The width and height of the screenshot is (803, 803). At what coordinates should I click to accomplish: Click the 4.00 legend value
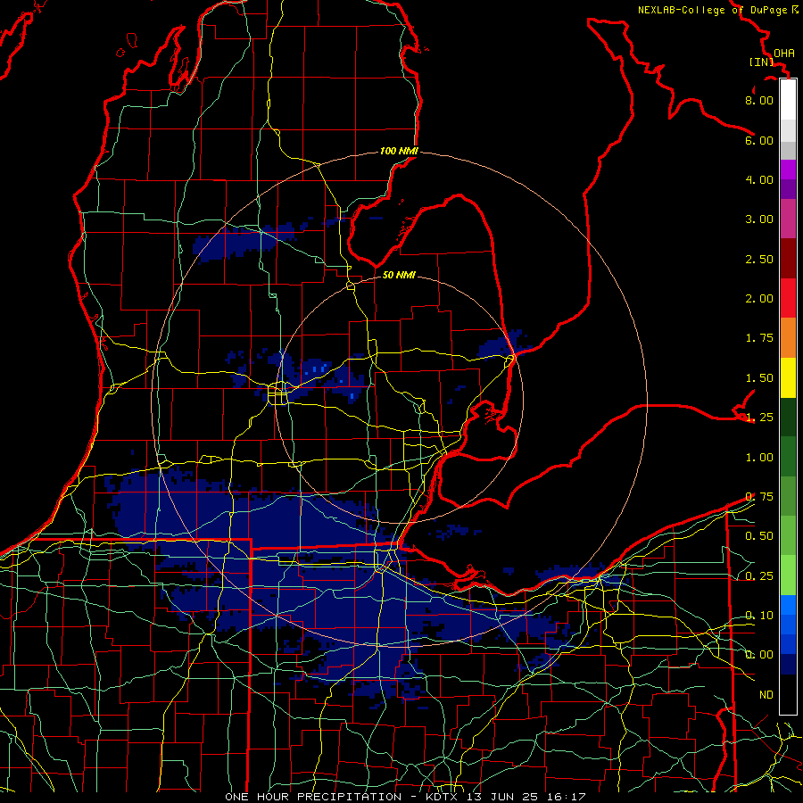coord(759,179)
